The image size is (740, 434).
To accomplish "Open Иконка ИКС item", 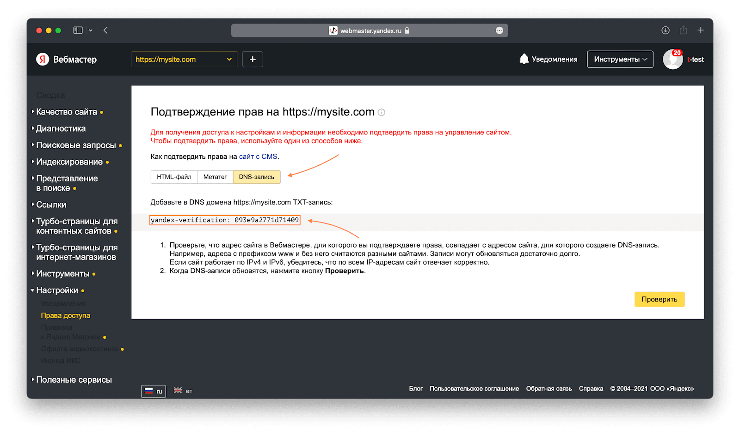I will [x=61, y=361].
